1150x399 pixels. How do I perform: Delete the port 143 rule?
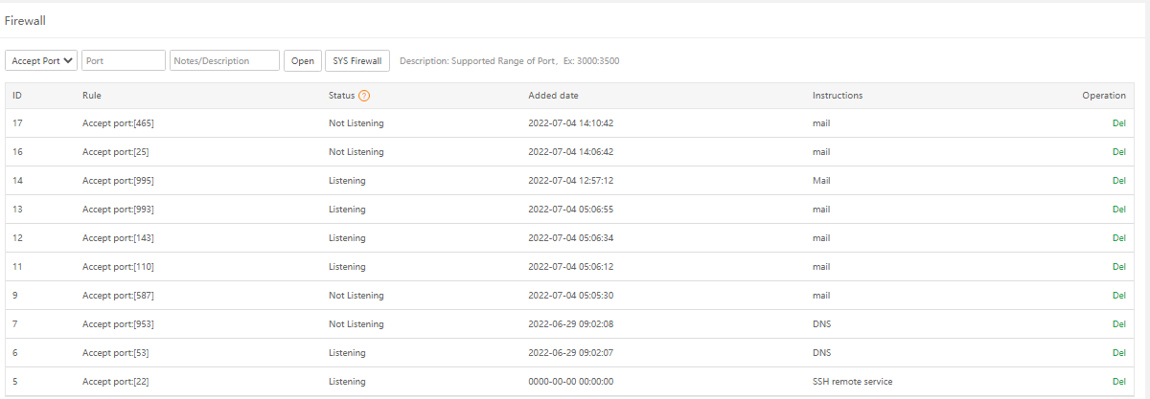point(1118,238)
